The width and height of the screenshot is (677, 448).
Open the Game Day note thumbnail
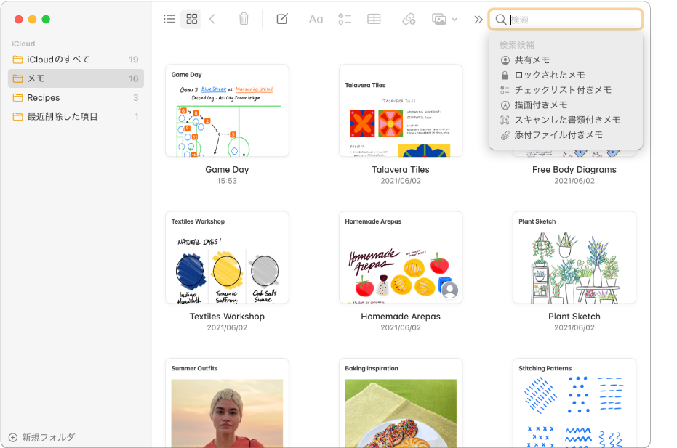(x=227, y=110)
